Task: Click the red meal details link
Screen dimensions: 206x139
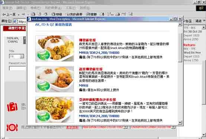Action: point(73,128)
